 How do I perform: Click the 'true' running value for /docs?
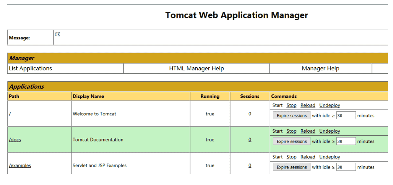tap(210, 140)
